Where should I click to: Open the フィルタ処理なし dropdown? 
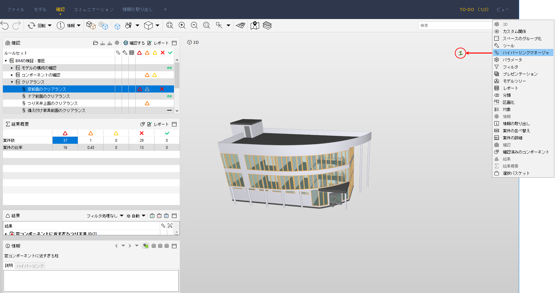105,216
